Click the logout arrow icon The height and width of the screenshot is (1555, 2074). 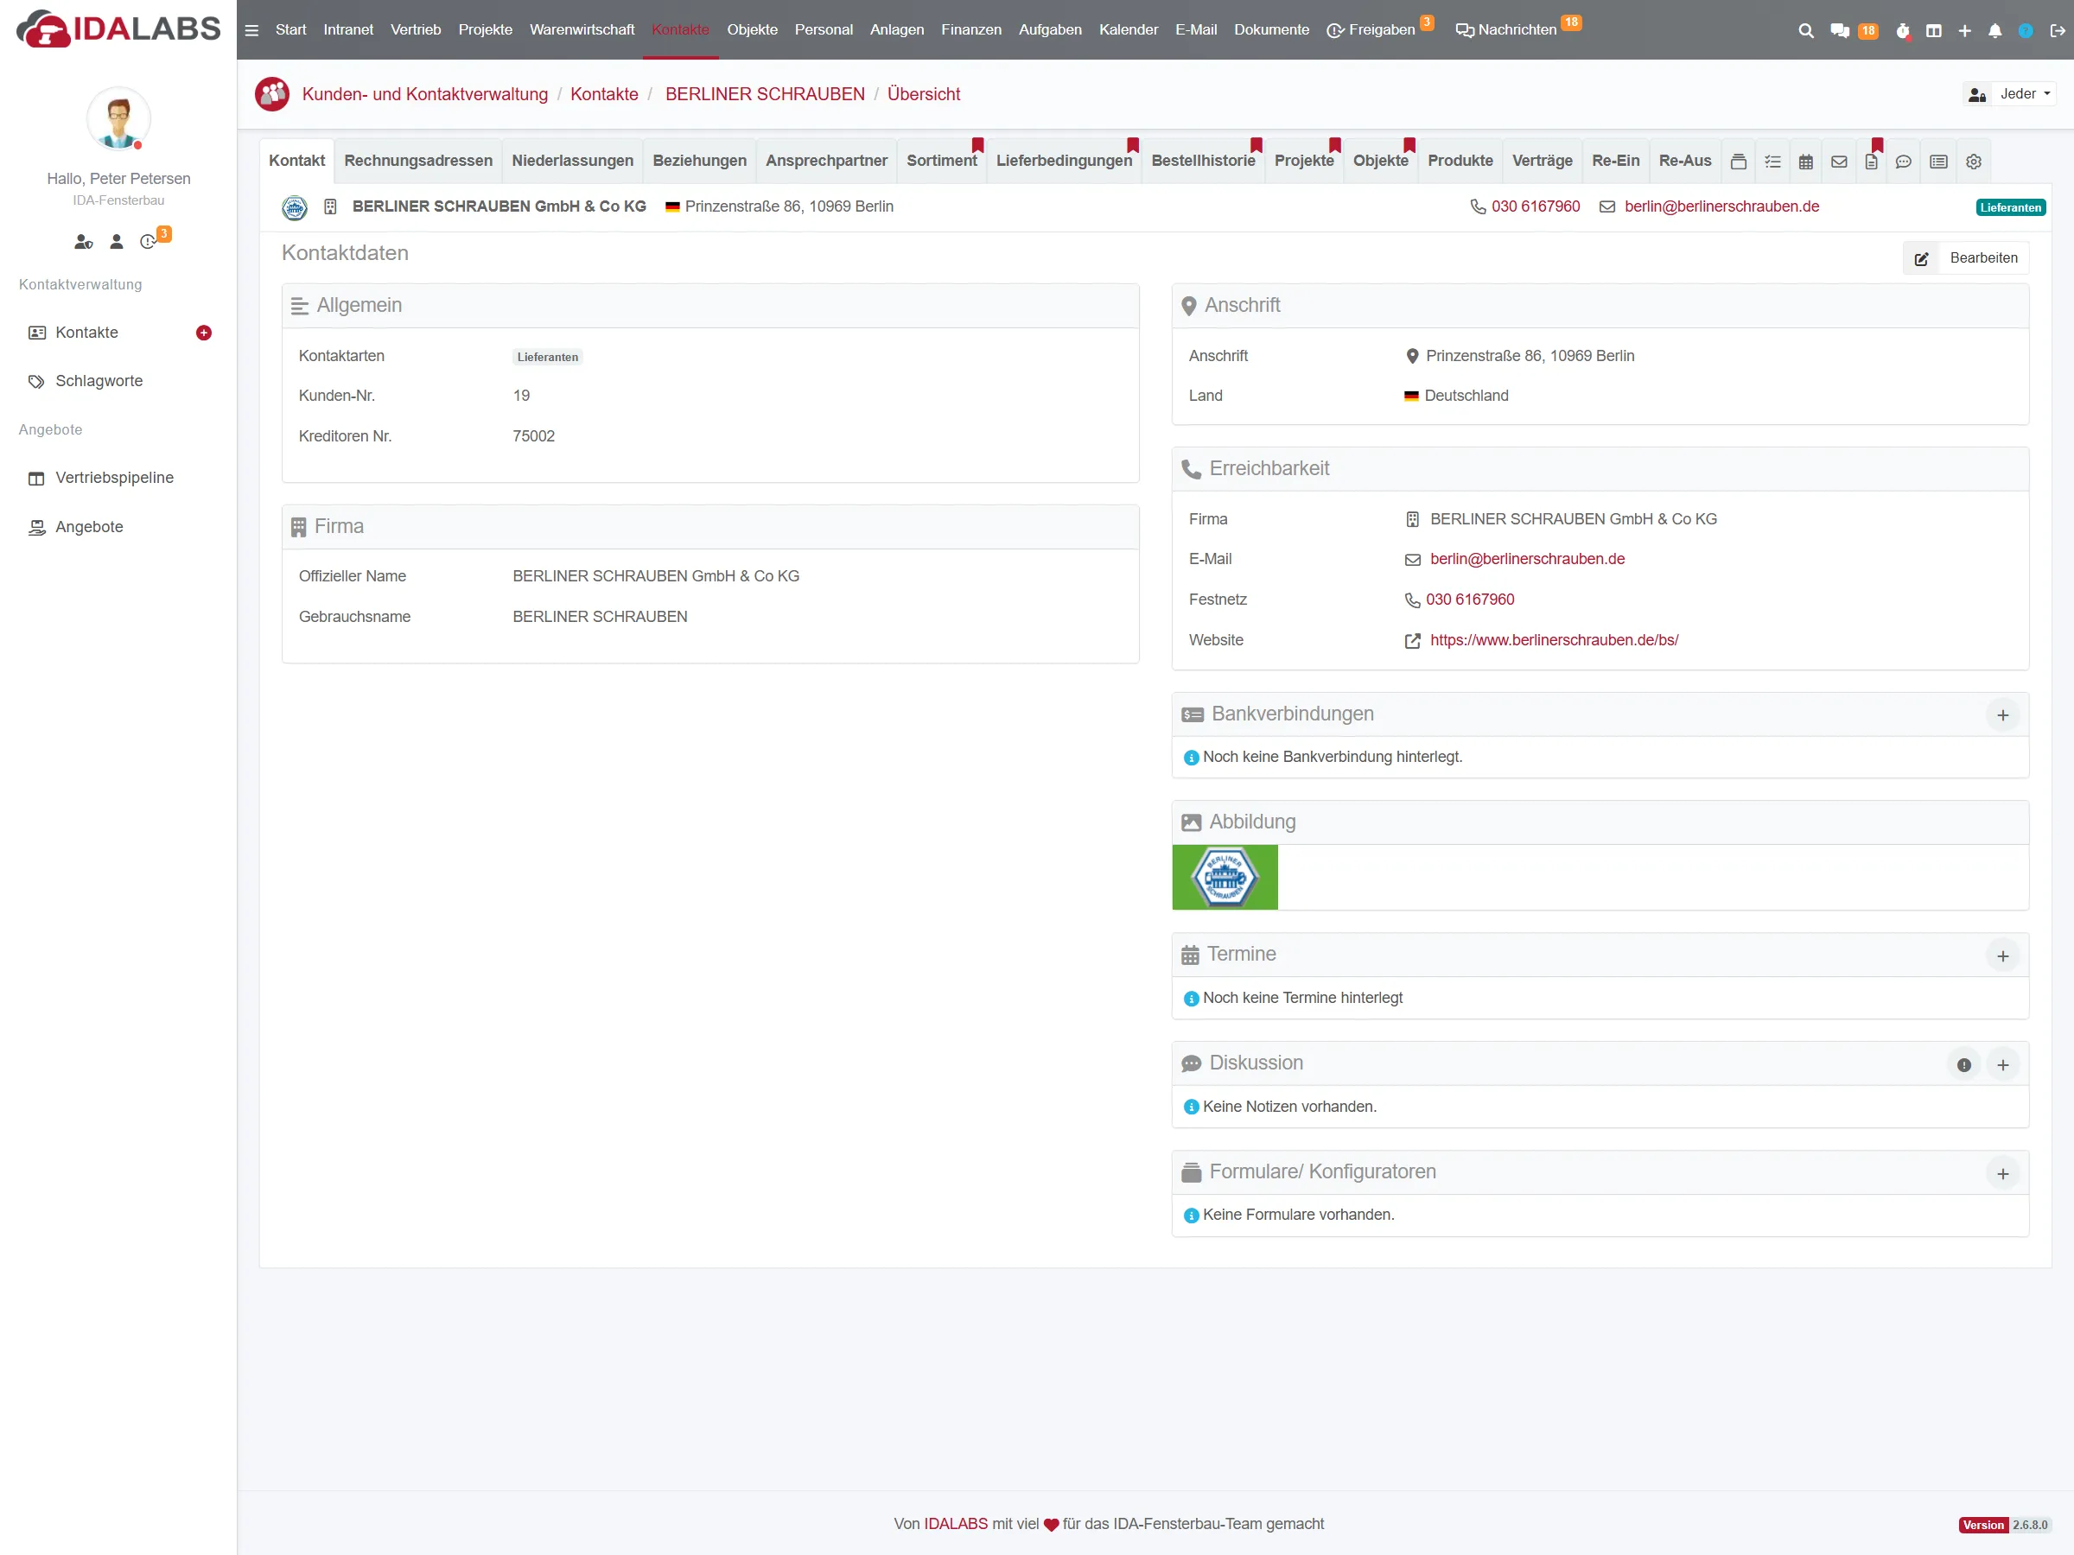[2057, 31]
